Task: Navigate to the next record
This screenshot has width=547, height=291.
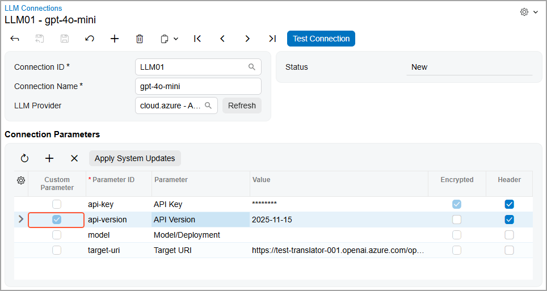Action: point(247,39)
